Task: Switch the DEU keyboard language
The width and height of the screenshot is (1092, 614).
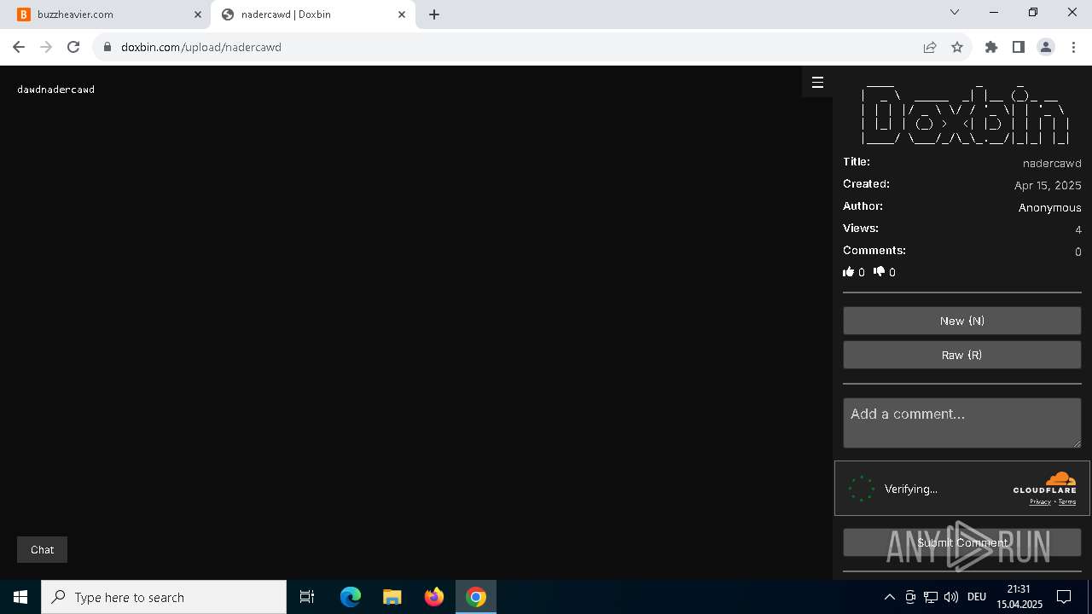Action: coord(977,597)
